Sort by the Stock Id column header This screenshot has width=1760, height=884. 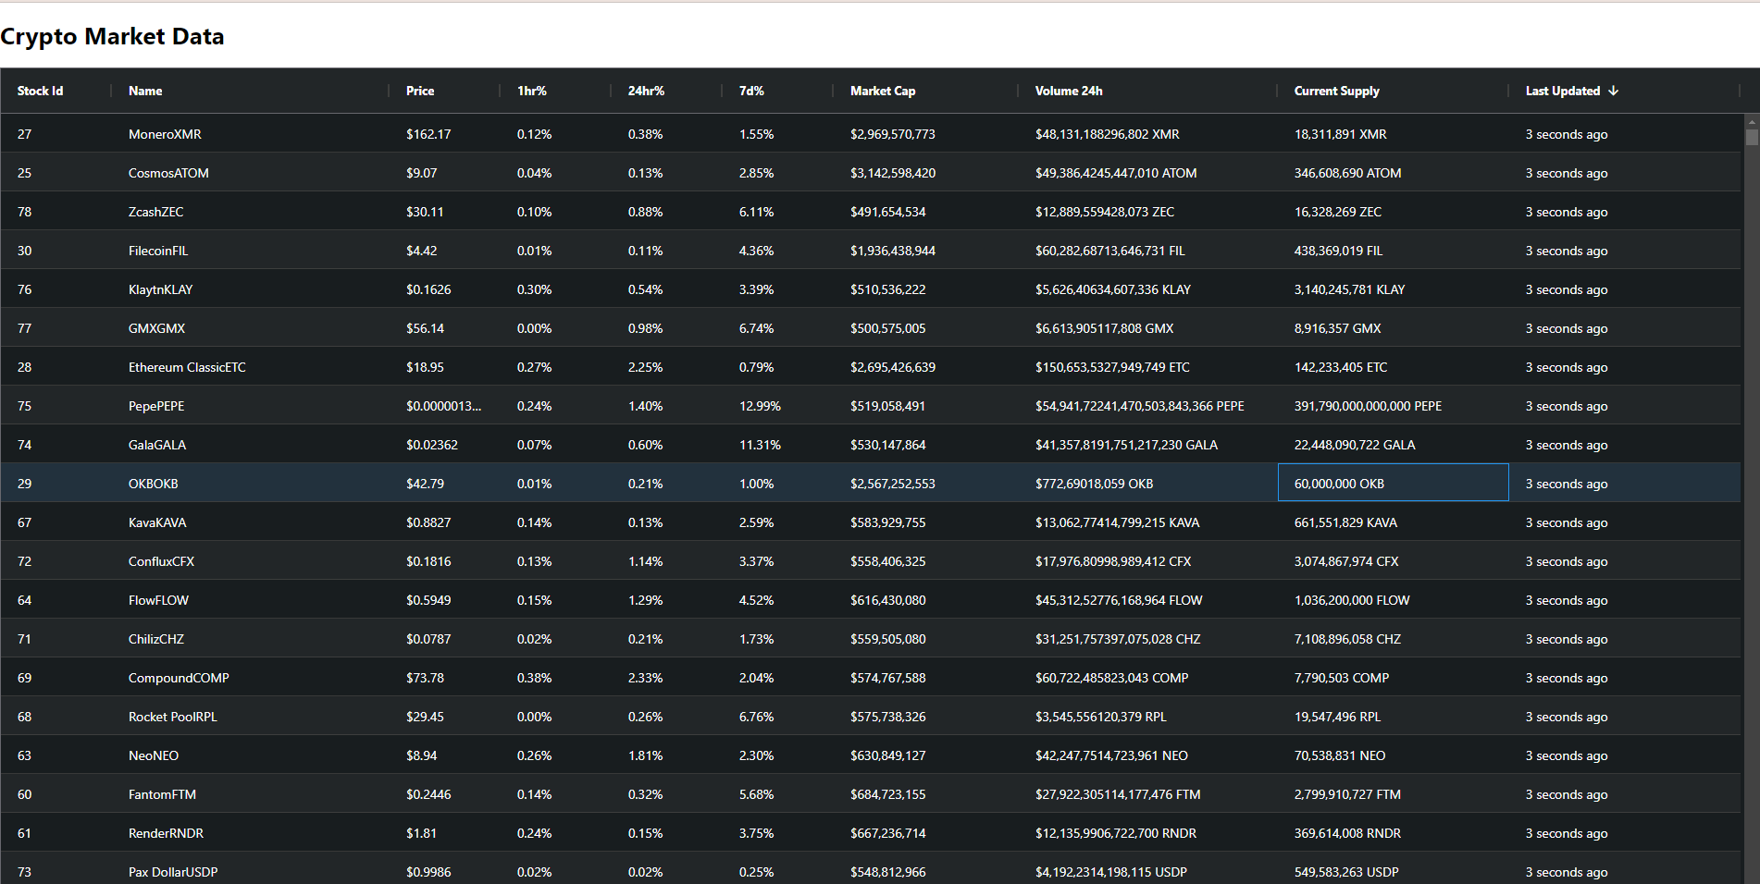tap(40, 91)
